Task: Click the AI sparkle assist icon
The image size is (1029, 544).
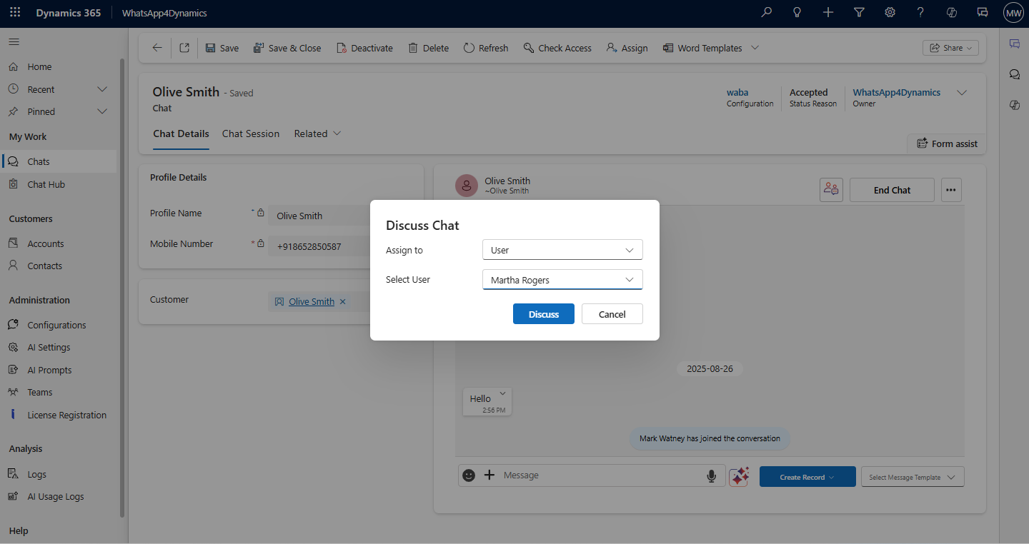Action: (739, 476)
